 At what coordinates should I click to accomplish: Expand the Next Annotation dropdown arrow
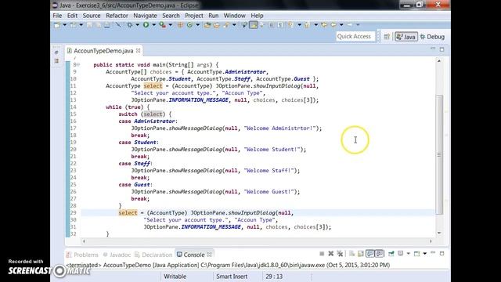299,25
